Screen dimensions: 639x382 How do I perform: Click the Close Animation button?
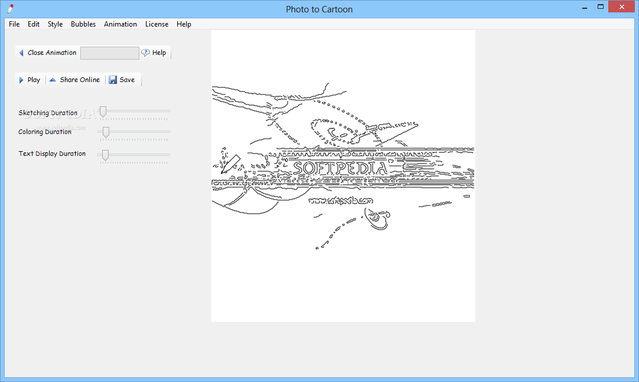pos(48,53)
